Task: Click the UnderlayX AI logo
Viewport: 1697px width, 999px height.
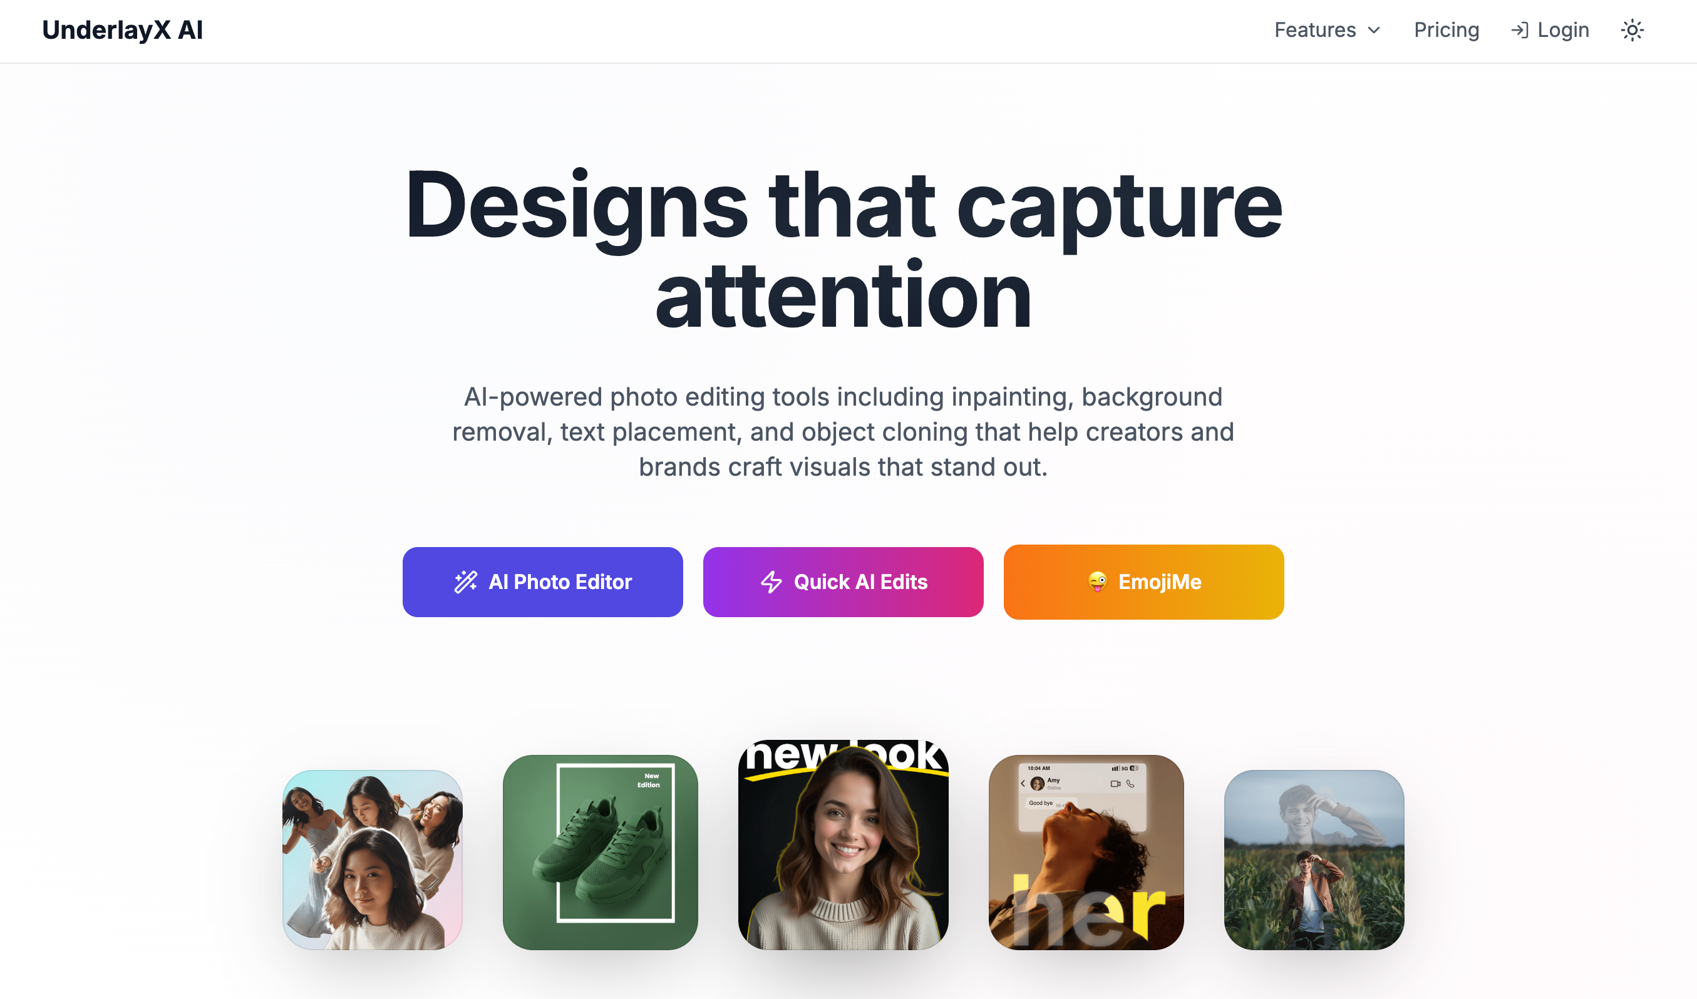Action: (123, 30)
